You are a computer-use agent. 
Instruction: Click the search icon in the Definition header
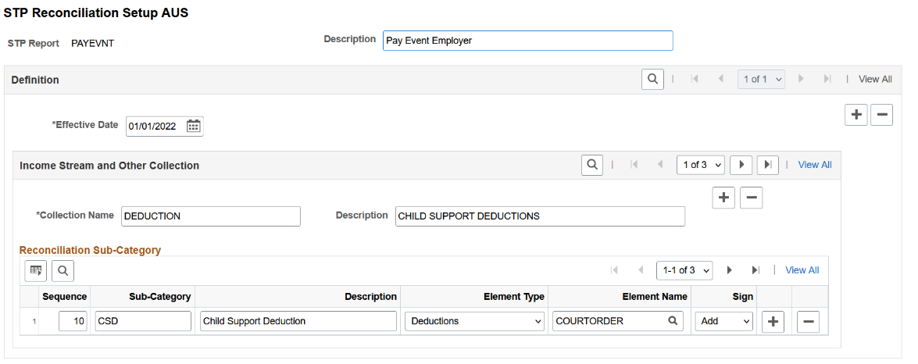pos(652,79)
